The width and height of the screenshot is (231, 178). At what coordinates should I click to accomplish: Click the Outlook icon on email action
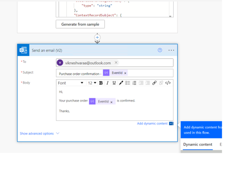coord(23,50)
